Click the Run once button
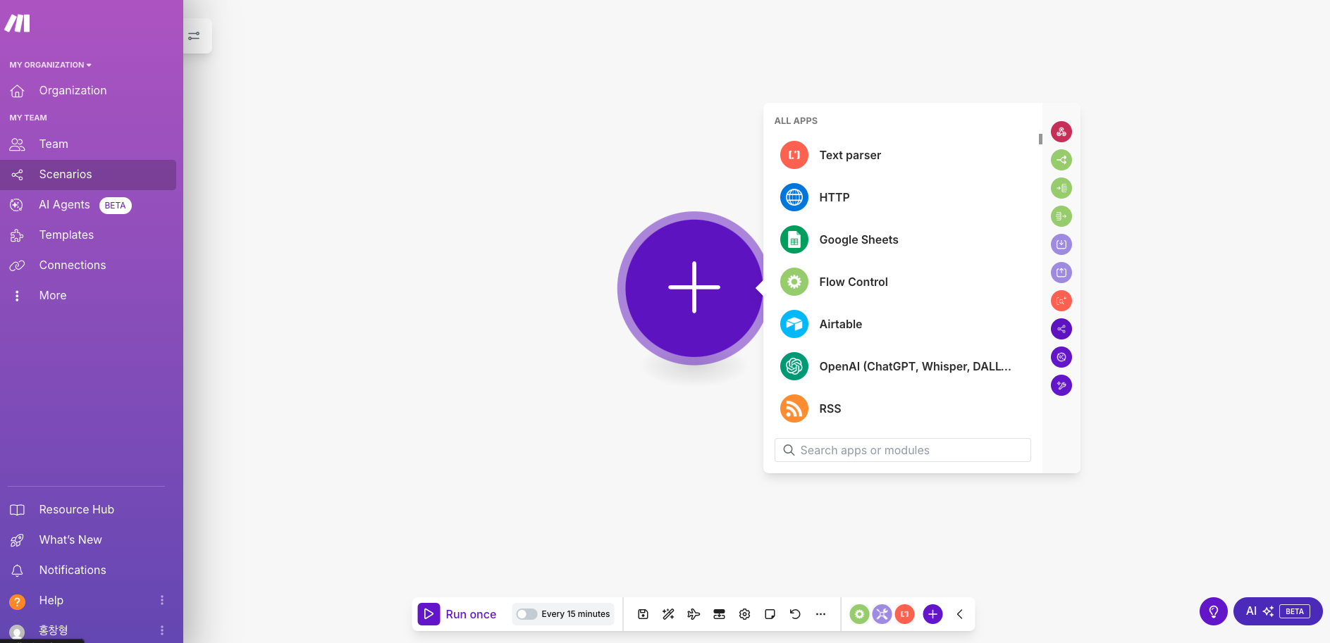The image size is (1330, 643). click(x=457, y=614)
